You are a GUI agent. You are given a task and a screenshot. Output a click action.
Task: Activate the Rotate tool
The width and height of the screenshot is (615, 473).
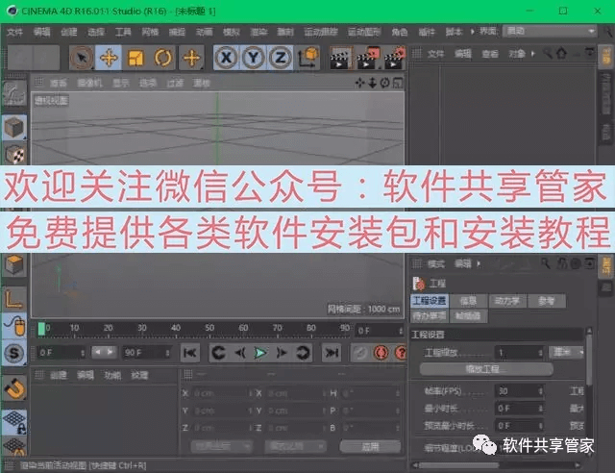click(162, 58)
